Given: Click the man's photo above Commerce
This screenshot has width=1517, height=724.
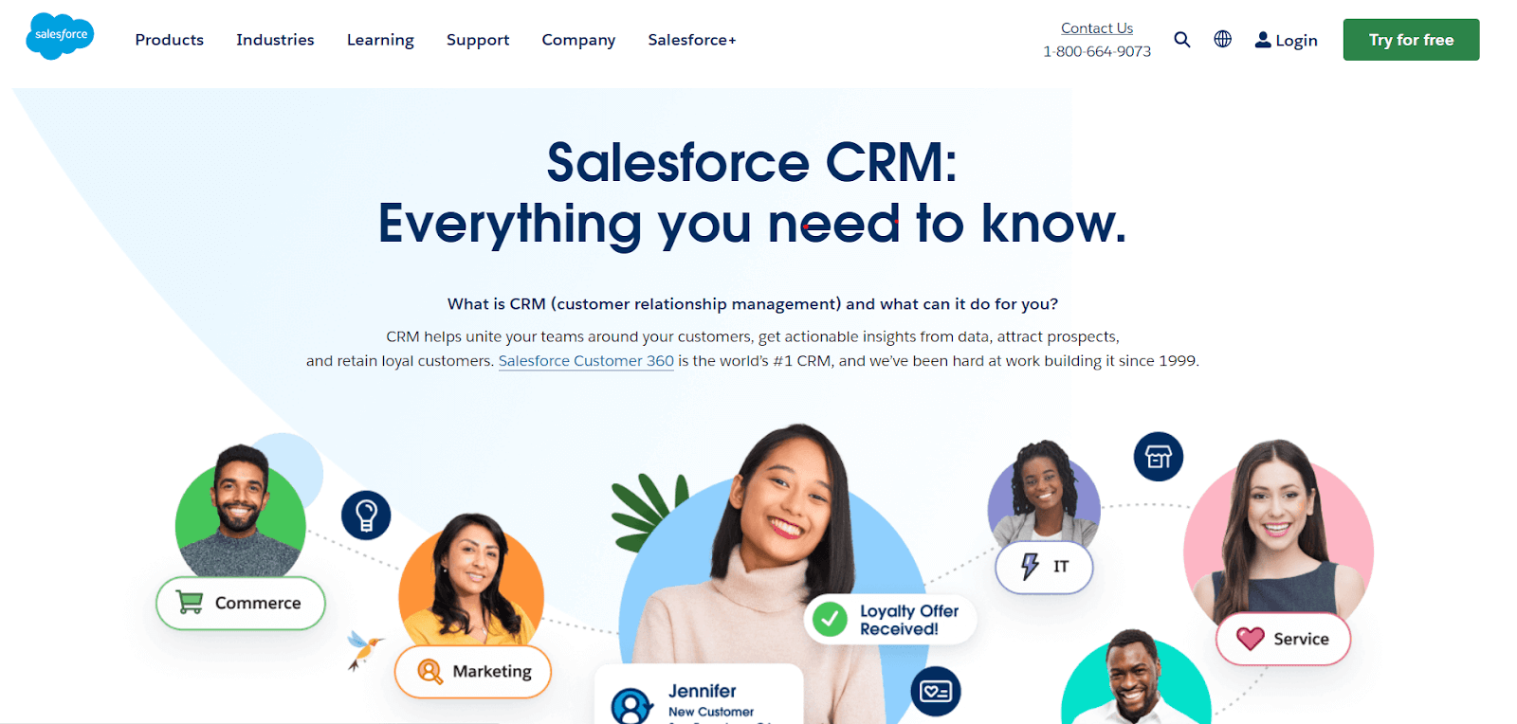Looking at the screenshot, I should click(x=241, y=512).
